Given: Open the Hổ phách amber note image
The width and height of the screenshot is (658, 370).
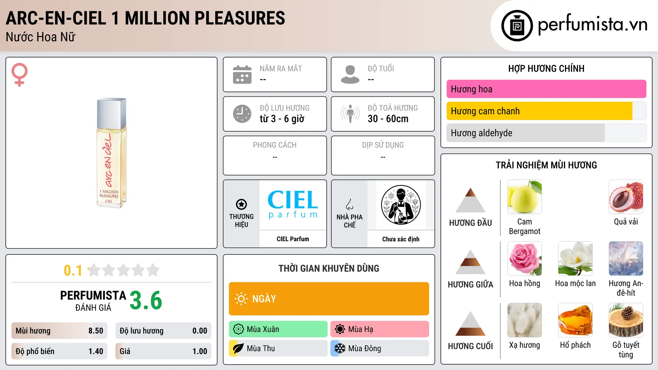Looking at the screenshot, I should coord(575,320).
